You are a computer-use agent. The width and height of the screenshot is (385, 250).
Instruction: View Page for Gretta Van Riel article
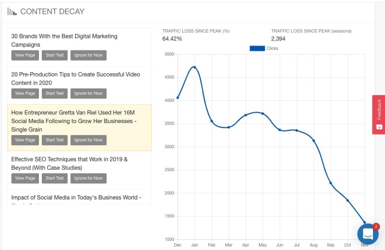click(x=25, y=140)
